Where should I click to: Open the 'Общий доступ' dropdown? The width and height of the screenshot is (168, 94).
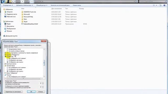tap(42, 5)
